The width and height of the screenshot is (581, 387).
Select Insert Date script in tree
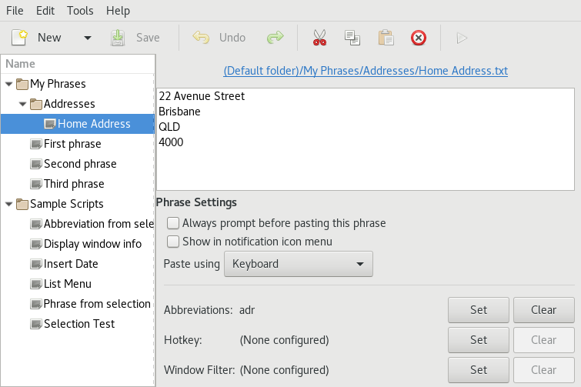pyautogui.click(x=71, y=264)
